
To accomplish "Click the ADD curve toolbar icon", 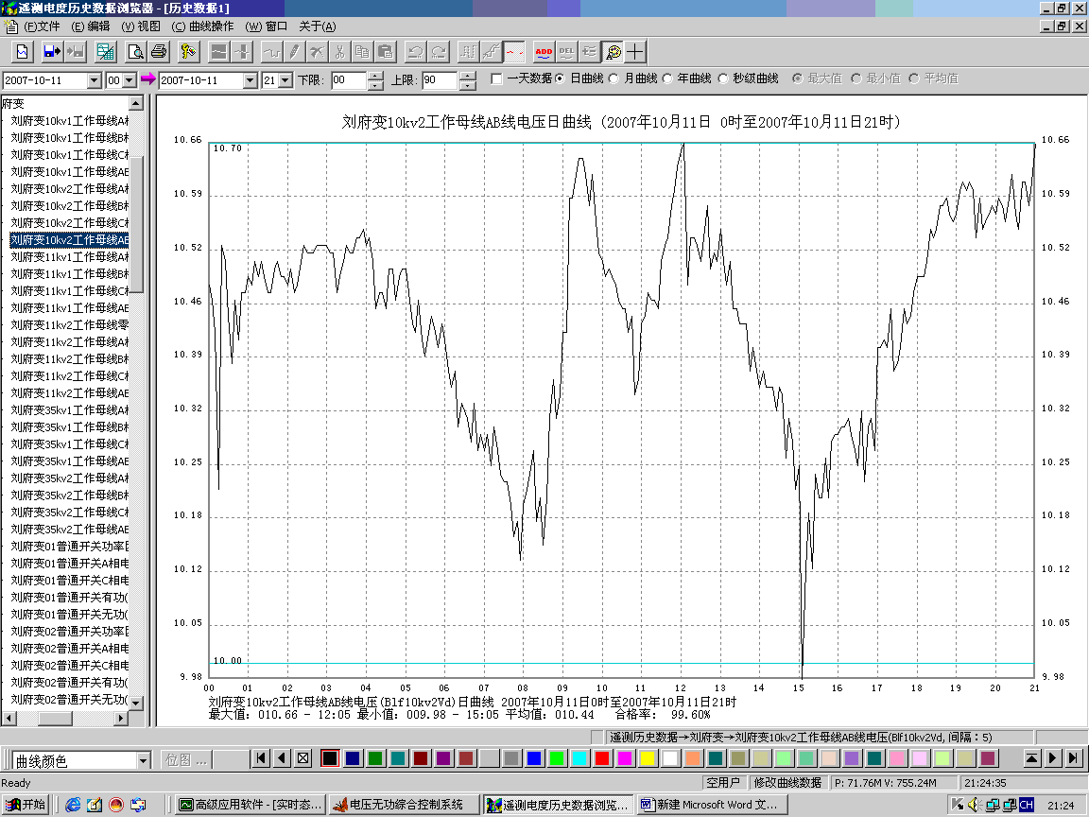I will click(544, 51).
